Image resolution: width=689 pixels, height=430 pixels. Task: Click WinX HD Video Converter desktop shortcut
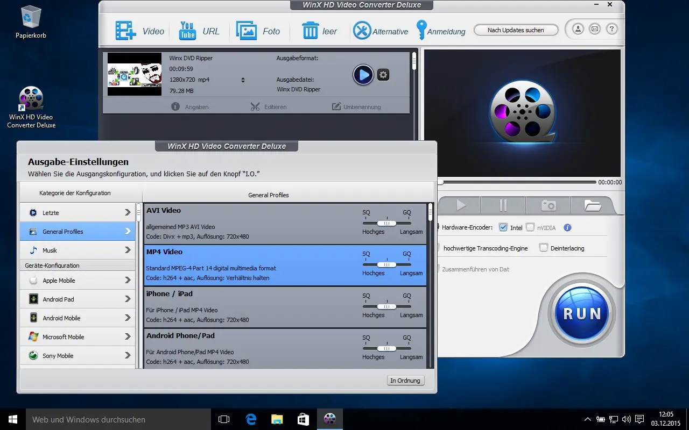31,107
